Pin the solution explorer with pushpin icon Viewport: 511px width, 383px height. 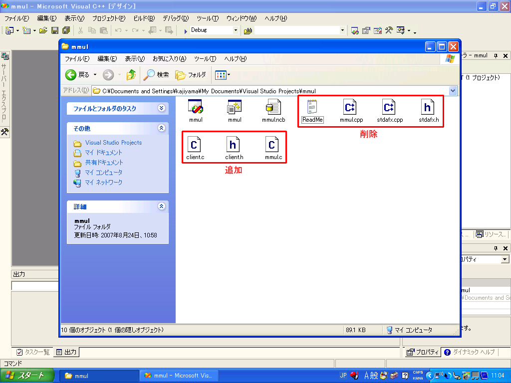click(496, 56)
